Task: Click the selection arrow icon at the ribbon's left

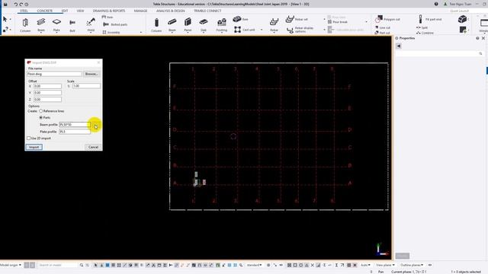Action: tap(5, 19)
